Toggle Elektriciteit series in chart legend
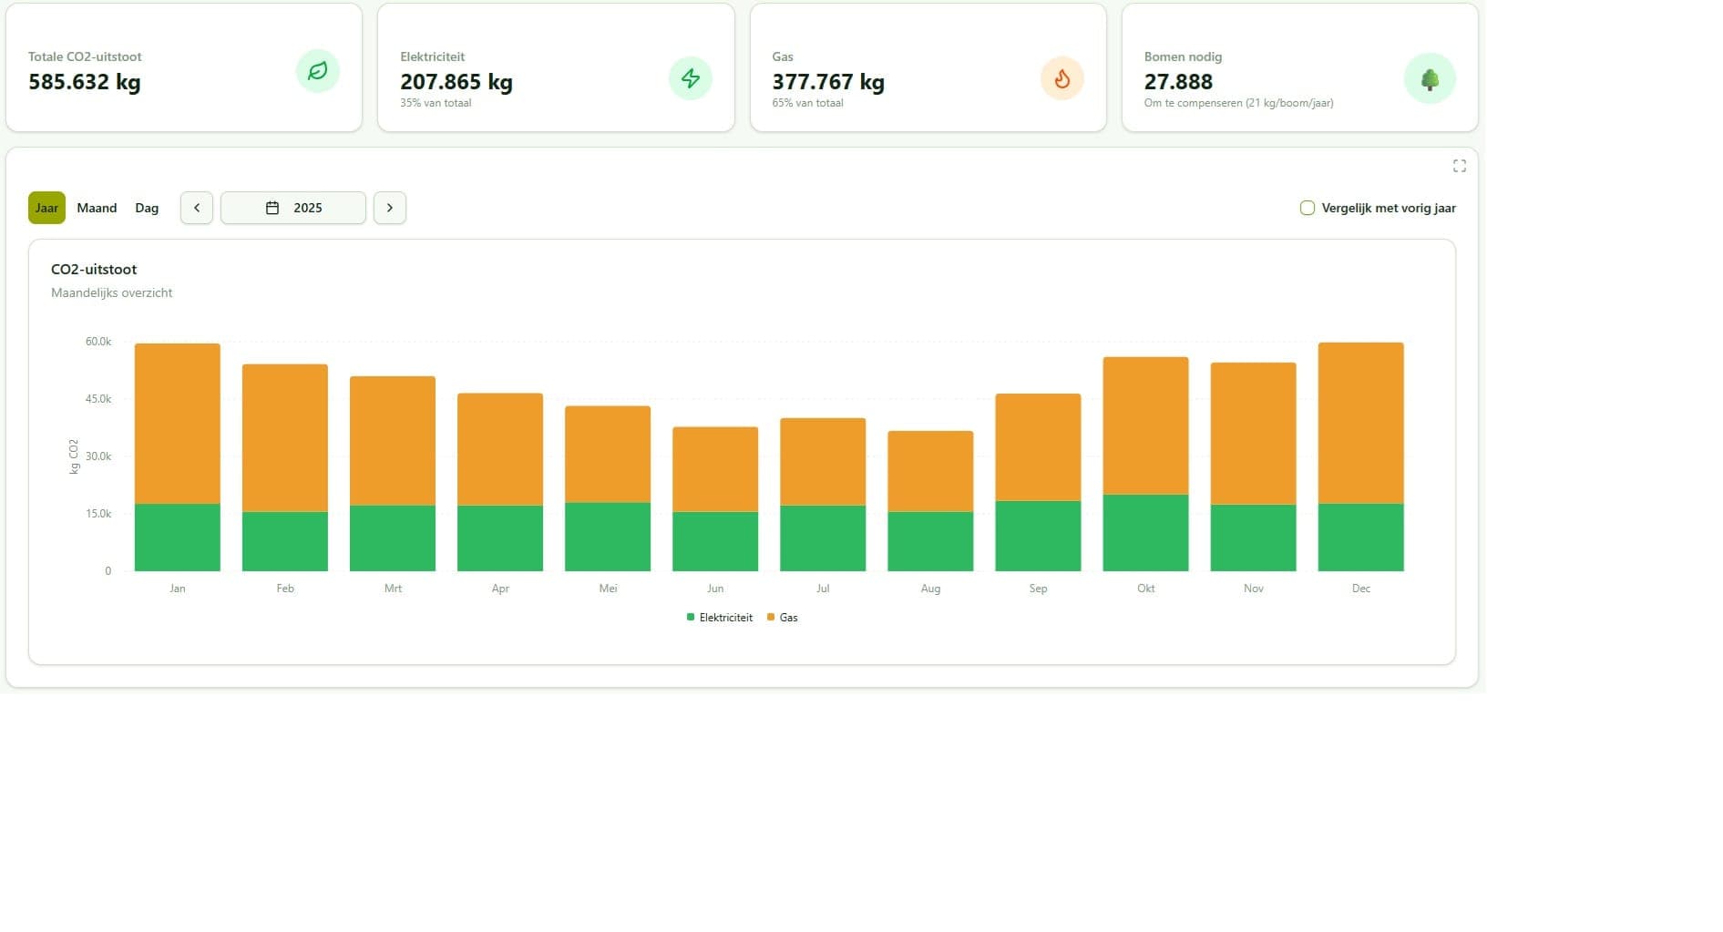The image size is (1723, 932). point(720,618)
